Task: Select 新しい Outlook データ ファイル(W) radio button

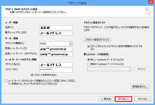Action: click(88, 60)
